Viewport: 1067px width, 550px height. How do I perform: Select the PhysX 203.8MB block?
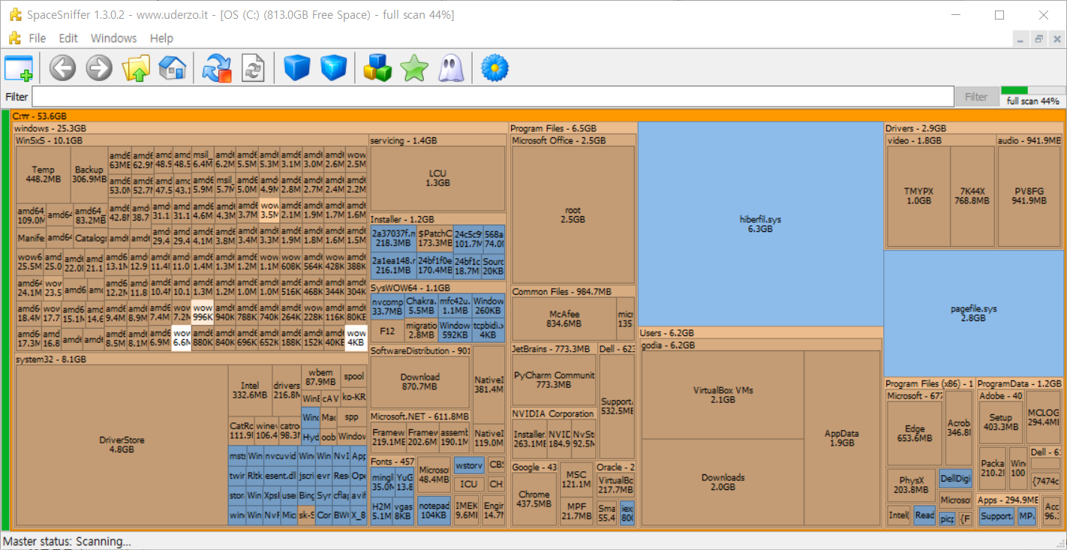[910, 485]
